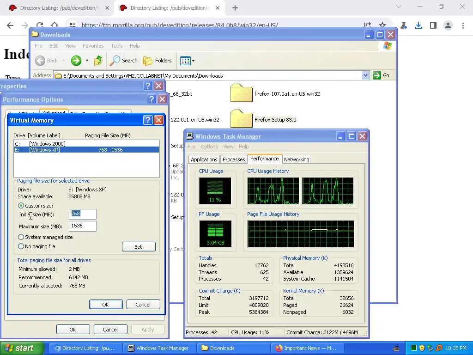Open Search in Downloads toolbar
The image size is (473, 355).
(x=124, y=61)
